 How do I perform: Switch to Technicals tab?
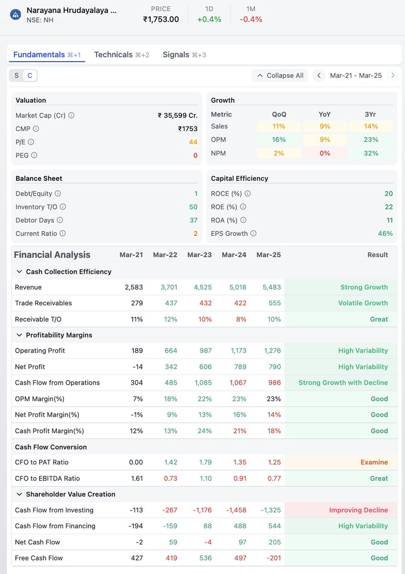122,55
